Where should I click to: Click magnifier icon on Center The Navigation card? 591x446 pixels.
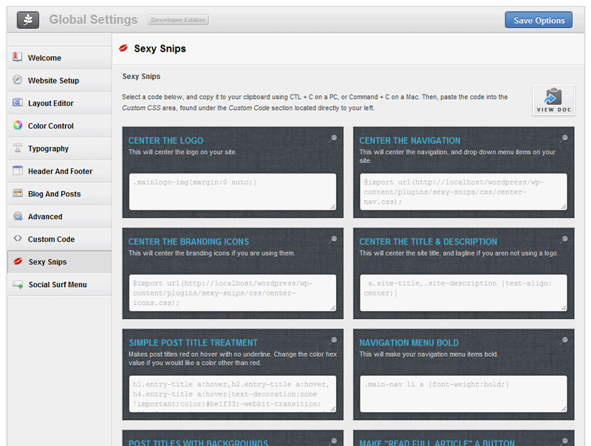point(564,139)
